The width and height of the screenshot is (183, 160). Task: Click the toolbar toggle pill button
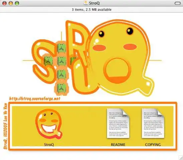point(178,3)
